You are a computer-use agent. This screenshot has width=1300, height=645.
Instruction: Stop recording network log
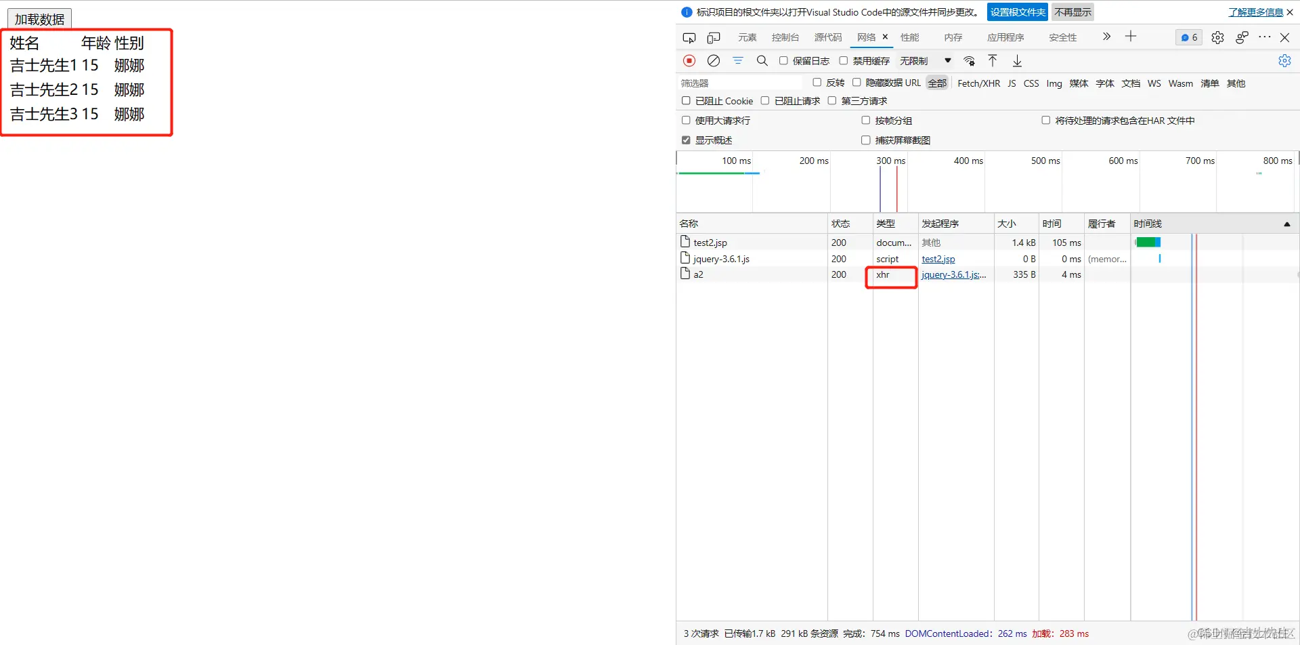coord(689,61)
